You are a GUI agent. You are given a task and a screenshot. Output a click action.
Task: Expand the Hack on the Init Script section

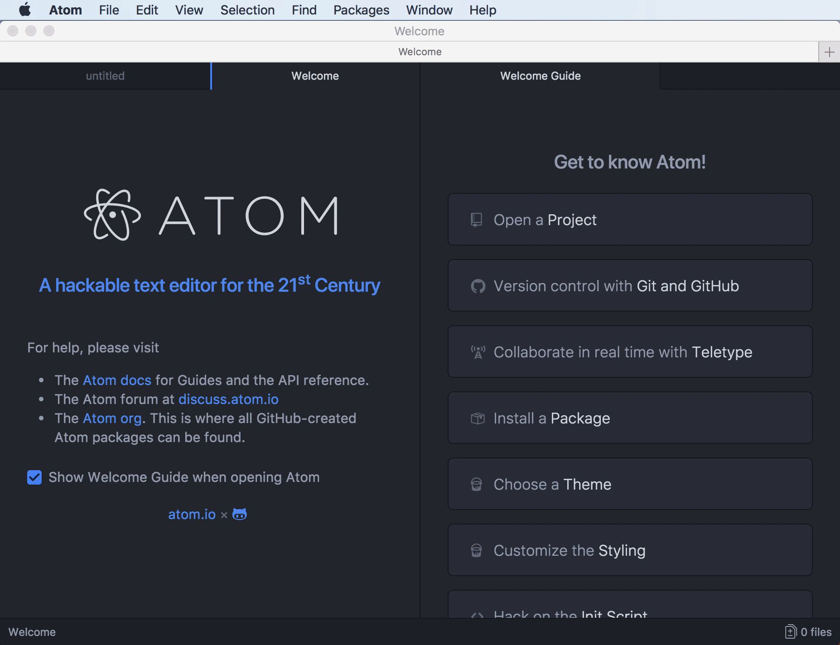click(630, 604)
